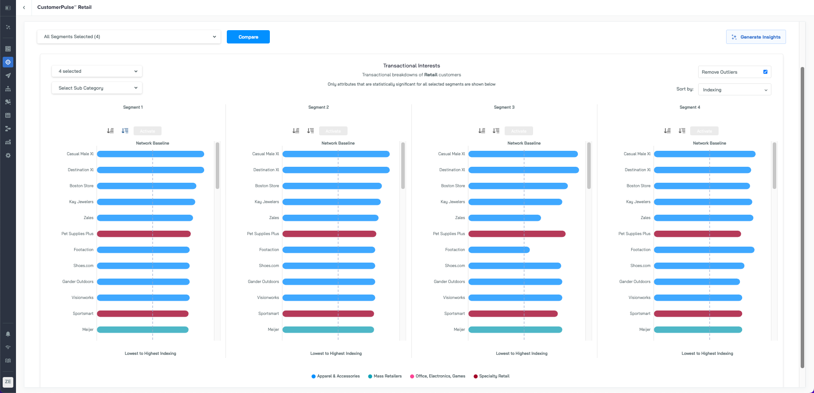Click the Activate button under Segment 2
Viewport: 814px width, 393px height.
coord(333,131)
